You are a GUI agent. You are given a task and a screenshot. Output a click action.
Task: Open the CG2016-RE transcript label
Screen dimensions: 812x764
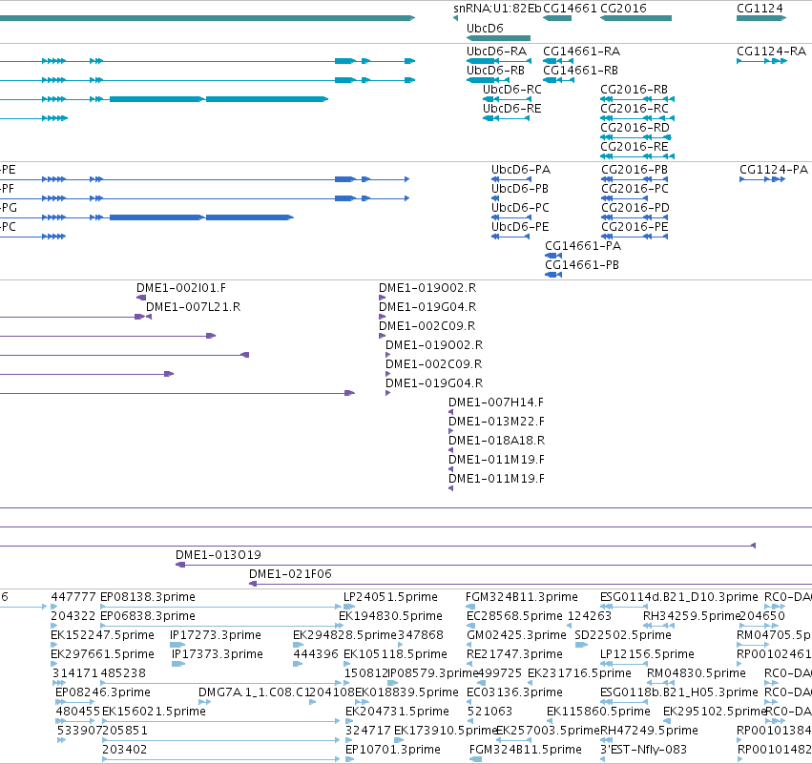(x=635, y=147)
